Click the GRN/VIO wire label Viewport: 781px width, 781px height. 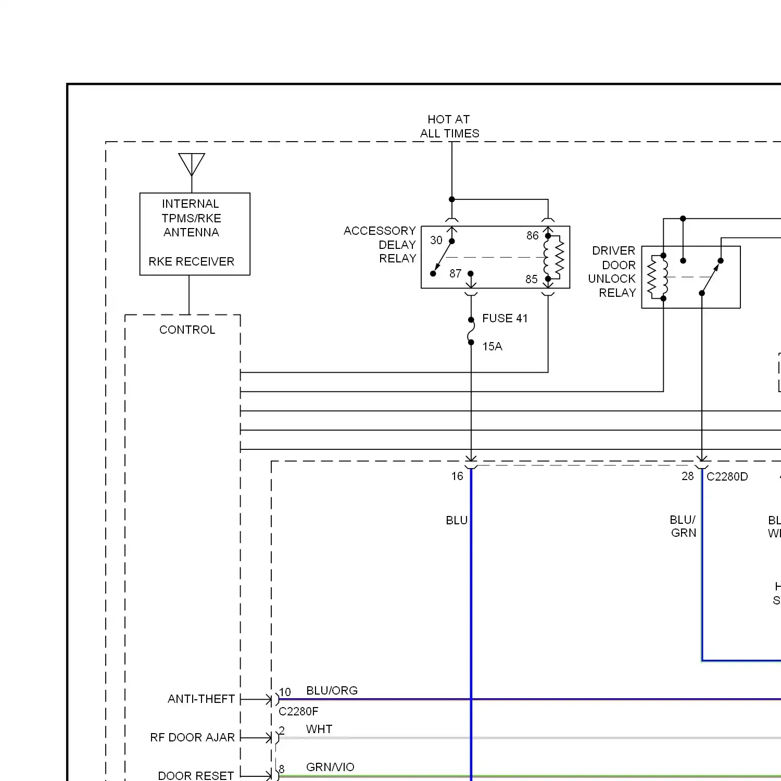pyautogui.click(x=330, y=767)
